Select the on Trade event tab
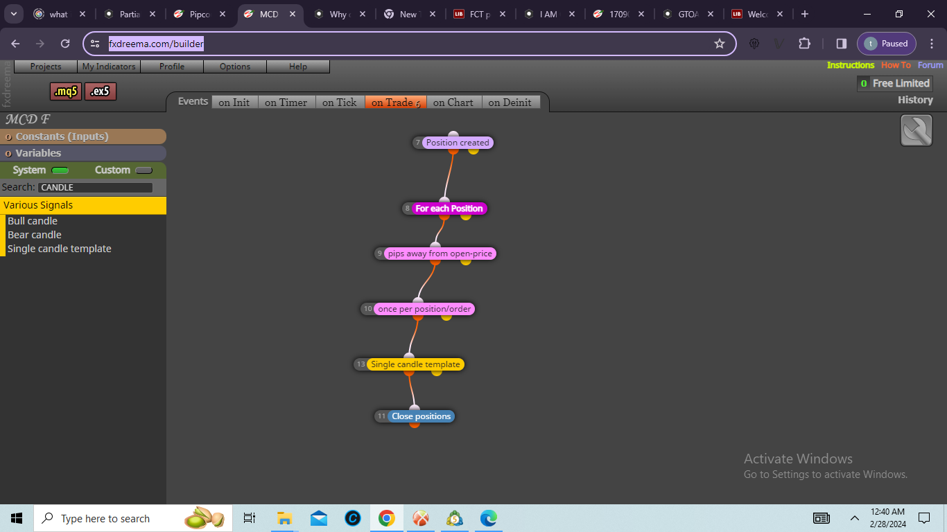This screenshot has height=532, width=947. coord(396,102)
